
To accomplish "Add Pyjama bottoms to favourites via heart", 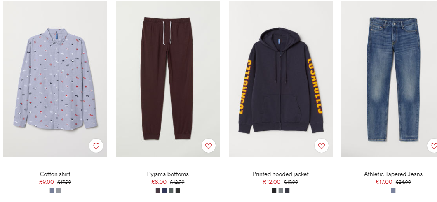I will [209, 146].
